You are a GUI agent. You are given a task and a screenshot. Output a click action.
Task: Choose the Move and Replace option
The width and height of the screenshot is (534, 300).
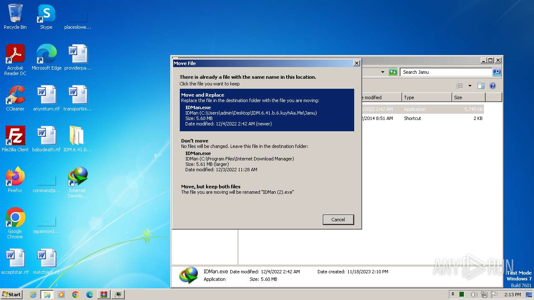pyautogui.click(x=267, y=110)
